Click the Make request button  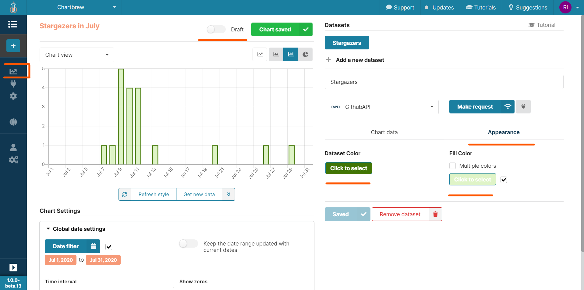pos(475,107)
